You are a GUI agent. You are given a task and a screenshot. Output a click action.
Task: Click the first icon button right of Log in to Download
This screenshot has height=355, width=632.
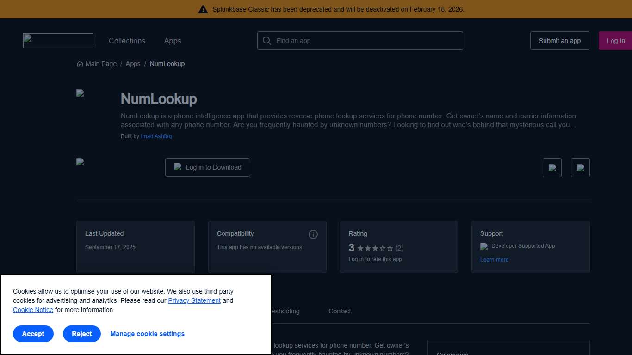(552, 167)
